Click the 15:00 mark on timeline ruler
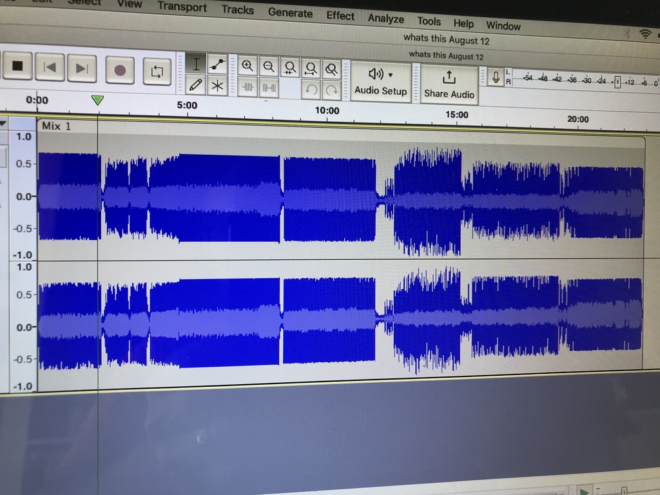The image size is (660, 495). 457,115
